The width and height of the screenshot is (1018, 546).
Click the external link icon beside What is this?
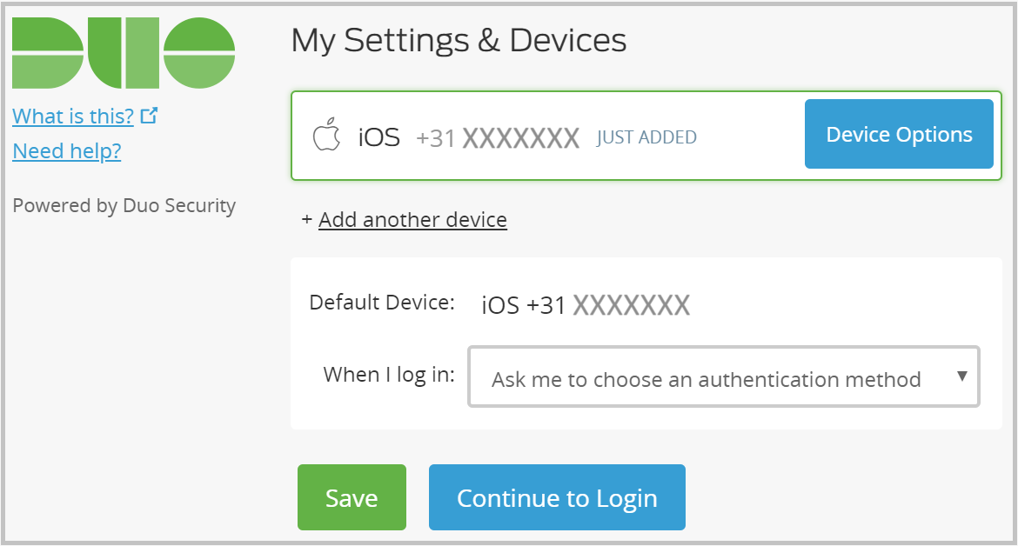[150, 114]
